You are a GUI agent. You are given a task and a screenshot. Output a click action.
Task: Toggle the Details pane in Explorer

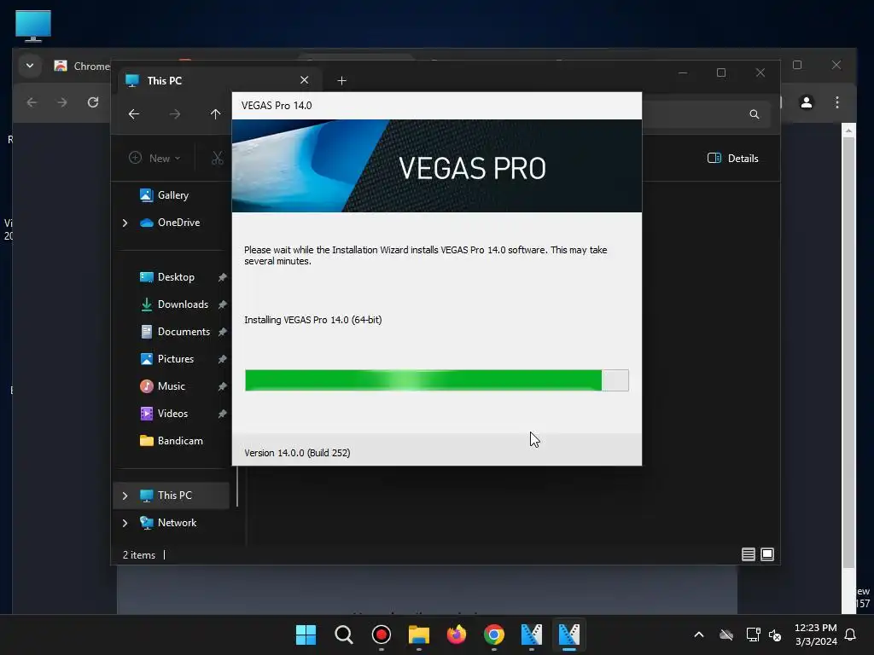(x=733, y=158)
